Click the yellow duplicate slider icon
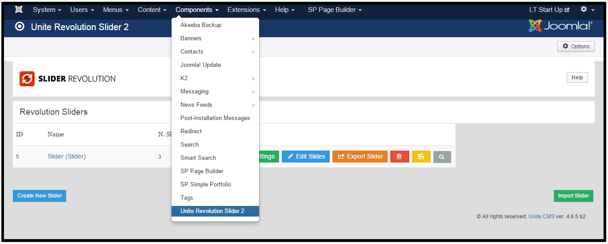This screenshot has height=244, width=608. pyautogui.click(x=421, y=157)
